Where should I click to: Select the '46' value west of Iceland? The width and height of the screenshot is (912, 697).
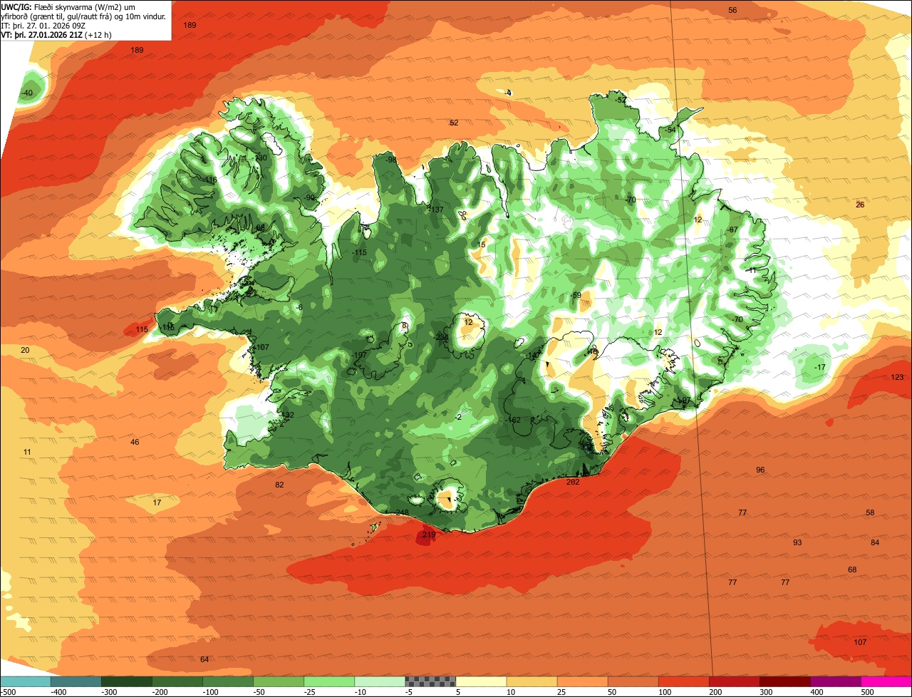pyautogui.click(x=135, y=442)
